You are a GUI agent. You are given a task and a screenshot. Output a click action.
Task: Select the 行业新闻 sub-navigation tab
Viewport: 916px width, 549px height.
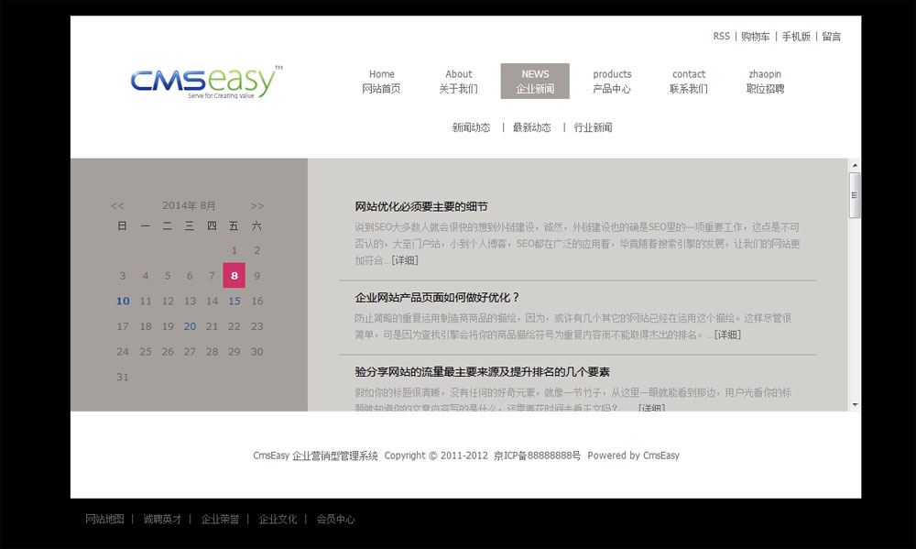(x=593, y=128)
